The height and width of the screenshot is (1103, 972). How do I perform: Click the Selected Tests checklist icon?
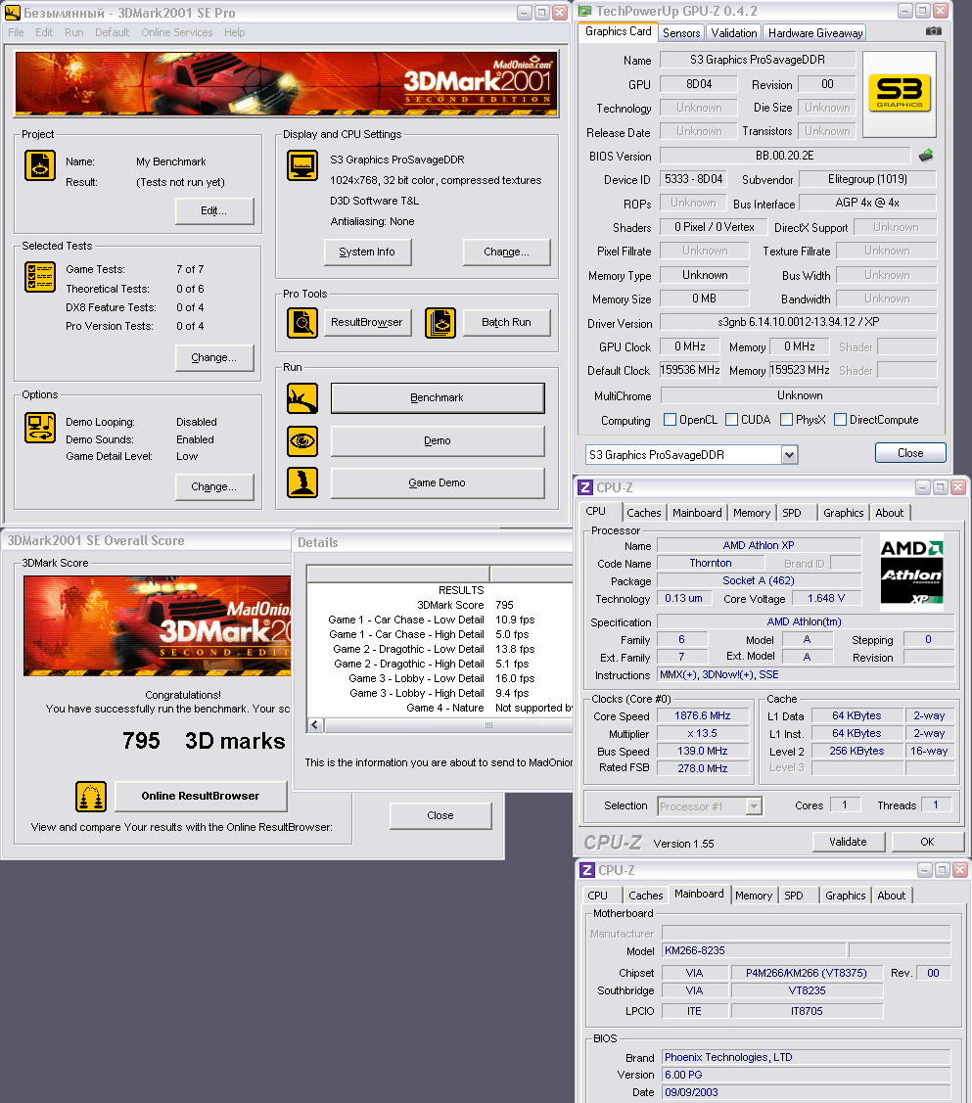click(39, 276)
